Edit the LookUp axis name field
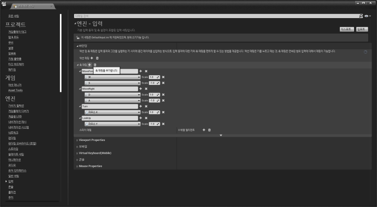377x207 pixels. [x=110, y=118]
